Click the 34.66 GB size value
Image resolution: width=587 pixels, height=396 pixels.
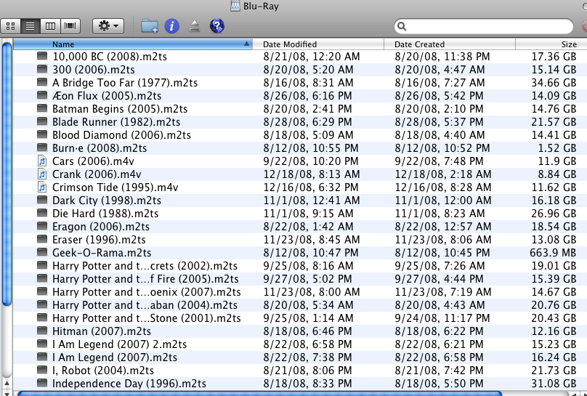pyautogui.click(x=554, y=82)
